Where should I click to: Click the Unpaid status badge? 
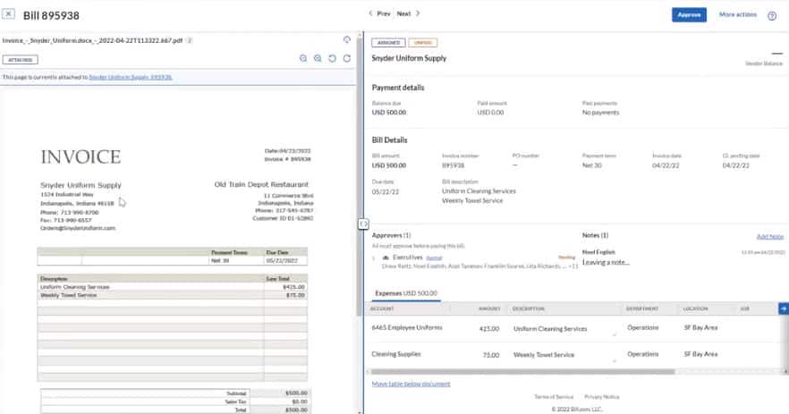(x=422, y=43)
